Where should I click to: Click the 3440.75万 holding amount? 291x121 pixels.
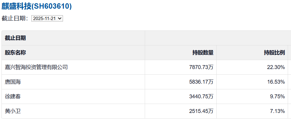click(201, 97)
